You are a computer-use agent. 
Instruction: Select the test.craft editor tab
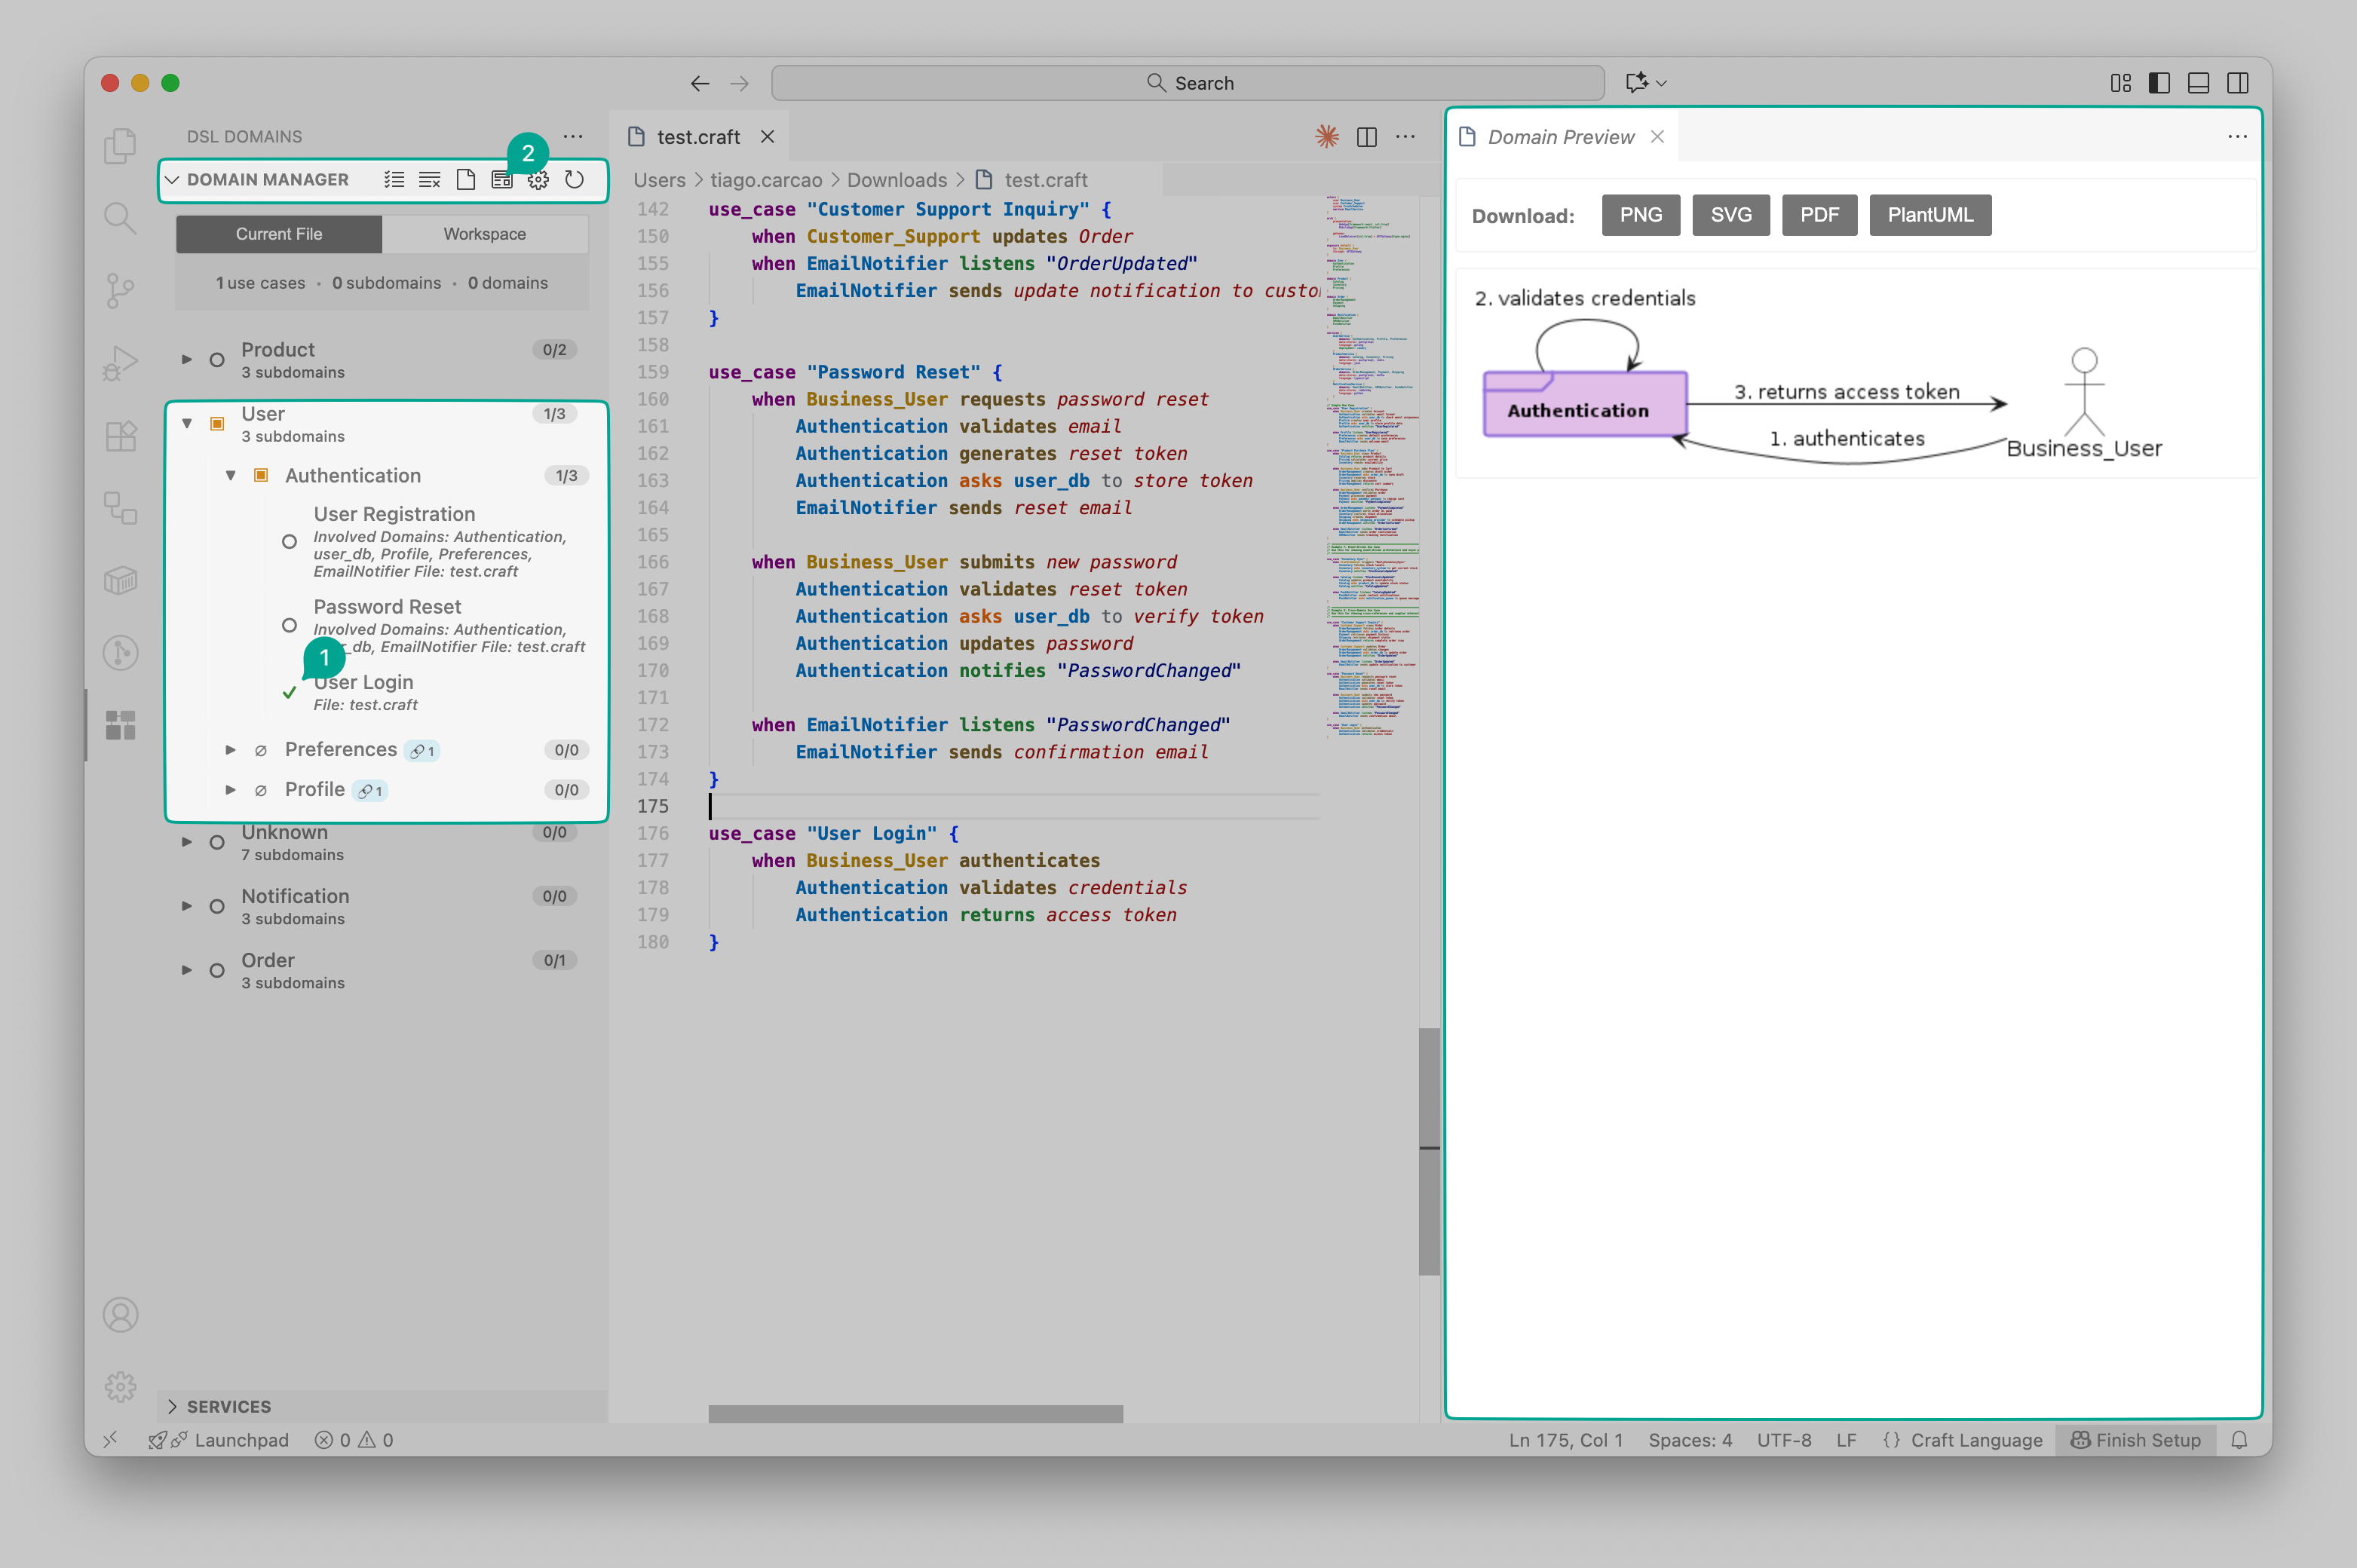[698, 137]
